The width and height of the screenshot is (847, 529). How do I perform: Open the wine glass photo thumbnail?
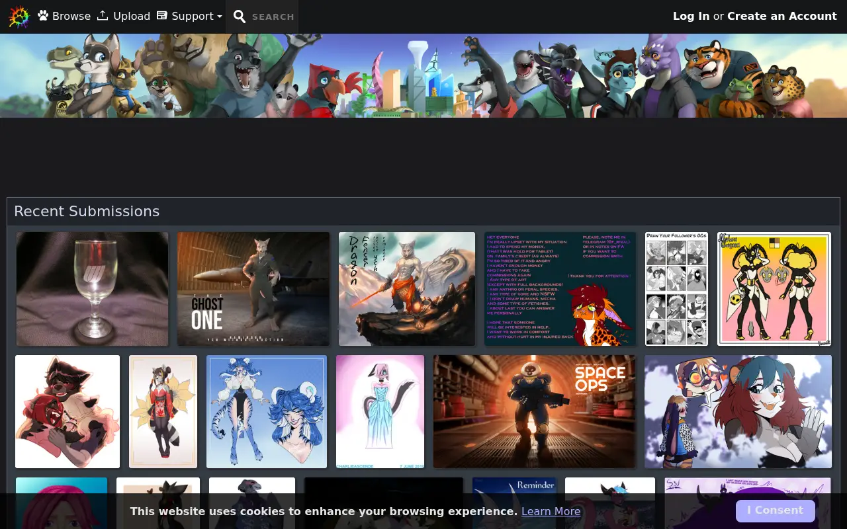click(x=92, y=288)
